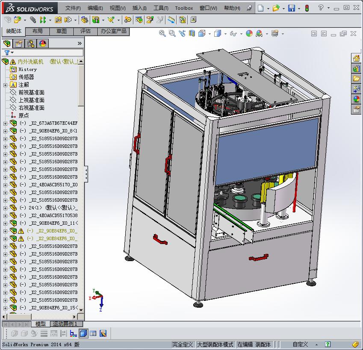Screen dimensions: 363x350
Task: Select 原点 origin item
Action: coord(24,115)
